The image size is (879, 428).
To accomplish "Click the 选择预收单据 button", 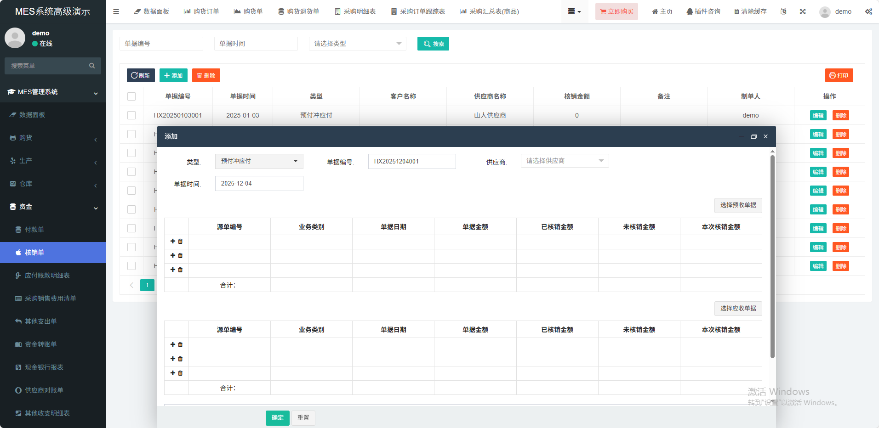I will click(x=738, y=205).
